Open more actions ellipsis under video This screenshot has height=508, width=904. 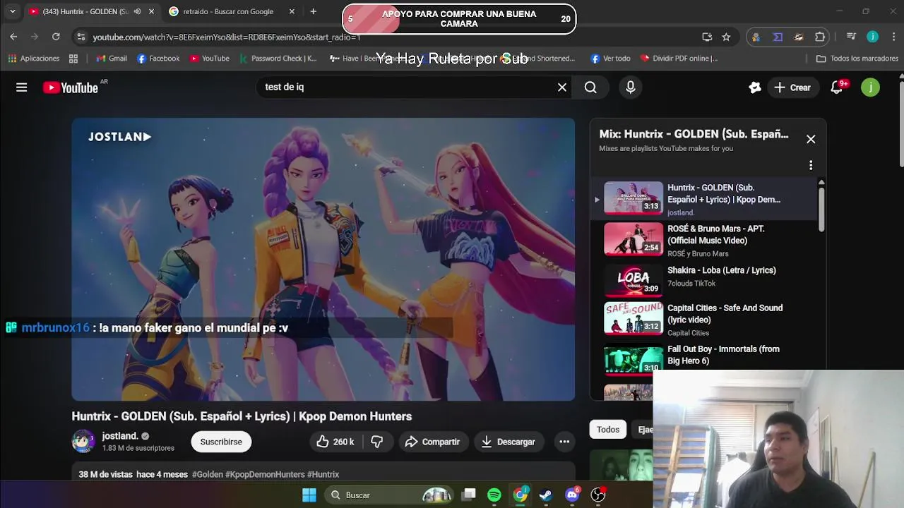[x=564, y=442]
